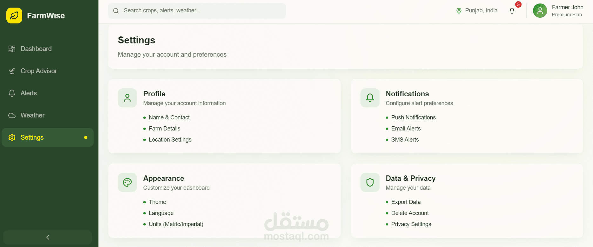Open the Dashboard menu item

(36, 49)
